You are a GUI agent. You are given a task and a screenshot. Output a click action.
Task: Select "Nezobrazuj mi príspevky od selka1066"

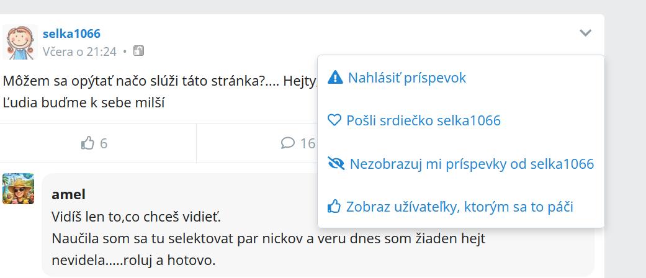472,164
